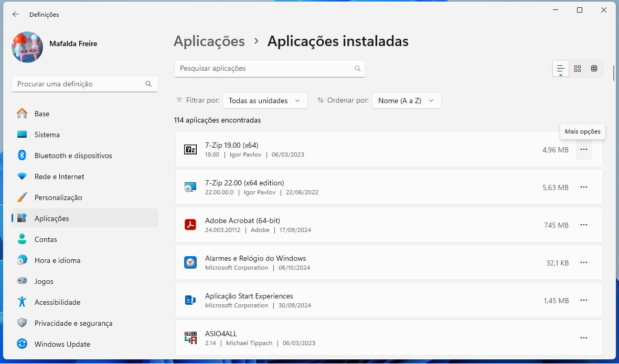The image size is (619, 364).
Task: Close the Definições window
Action: [x=604, y=10]
